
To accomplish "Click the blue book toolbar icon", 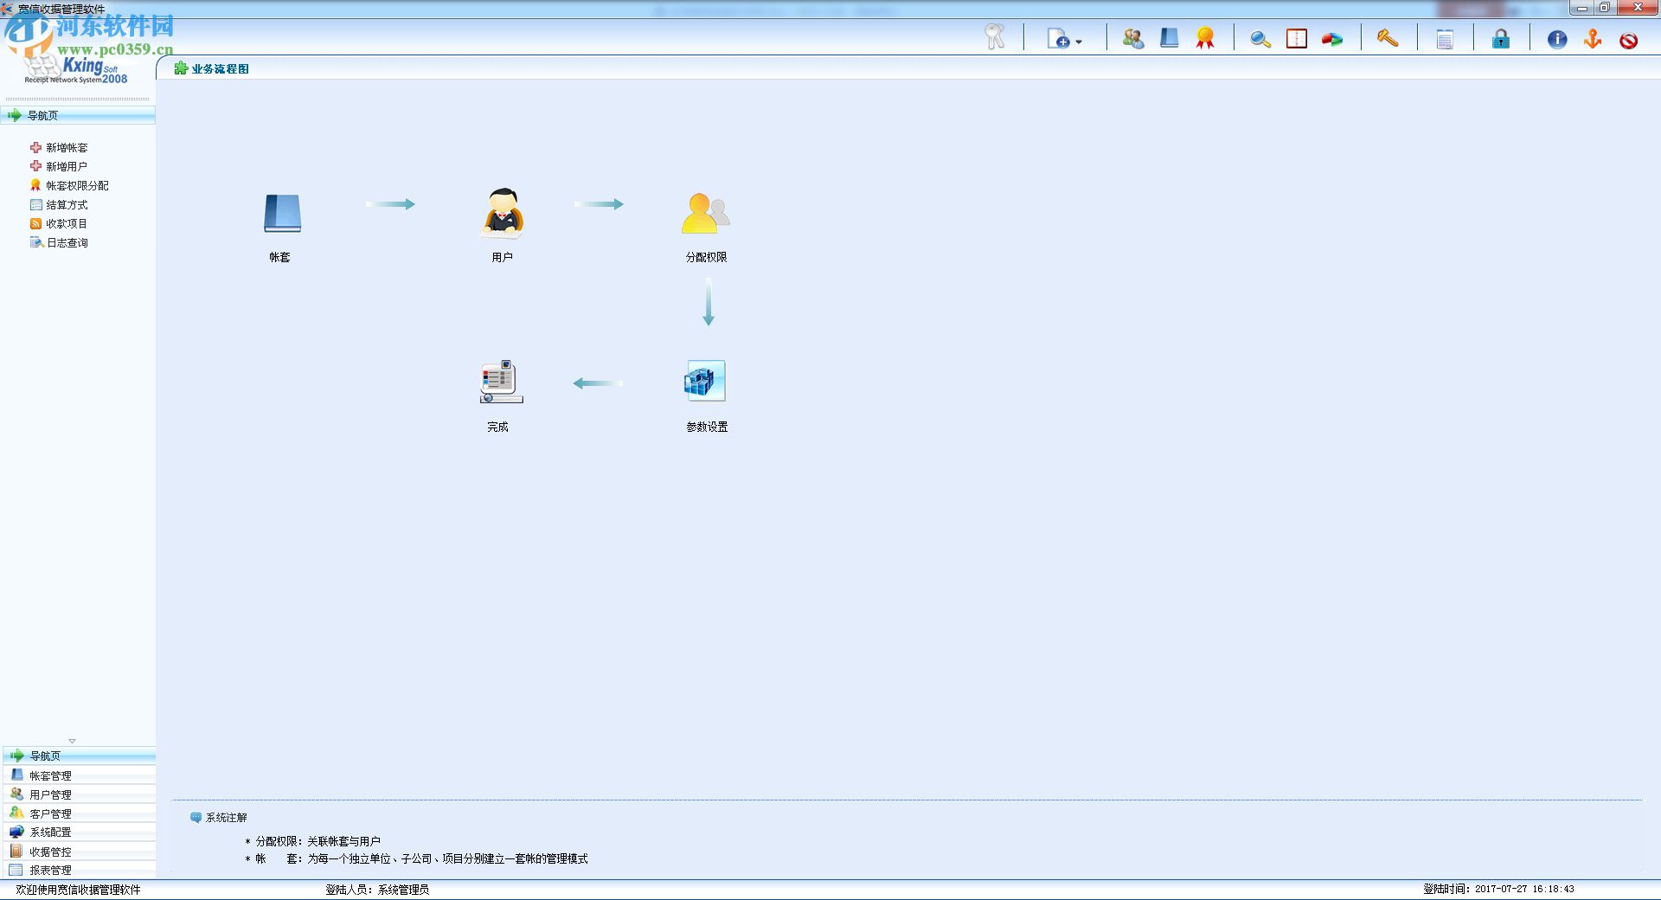I will (1169, 38).
